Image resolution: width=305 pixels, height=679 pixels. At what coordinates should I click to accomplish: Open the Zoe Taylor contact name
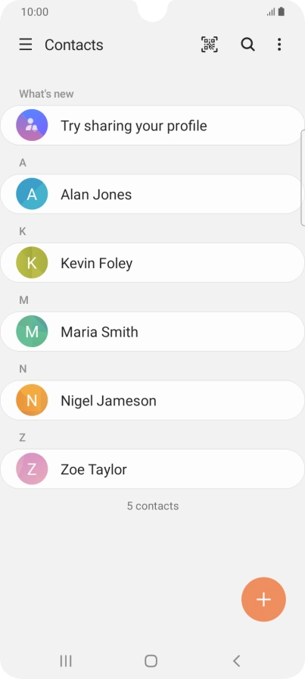94,469
